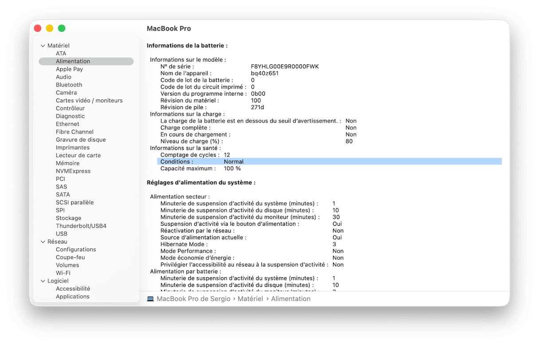539x345 pixels.
Task: Open the Mémoire entry
Action: 68,163
